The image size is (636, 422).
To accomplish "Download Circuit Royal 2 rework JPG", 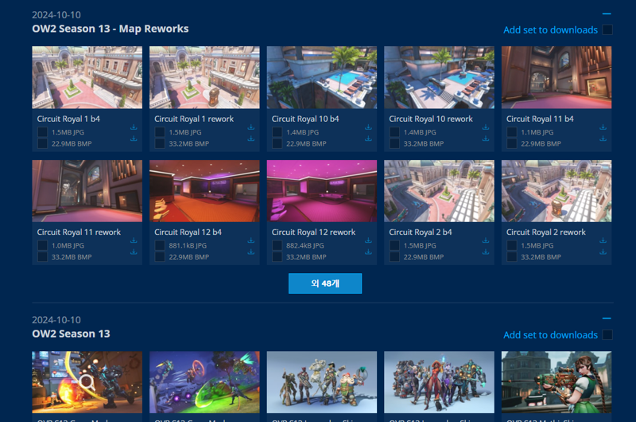I will coord(603,240).
